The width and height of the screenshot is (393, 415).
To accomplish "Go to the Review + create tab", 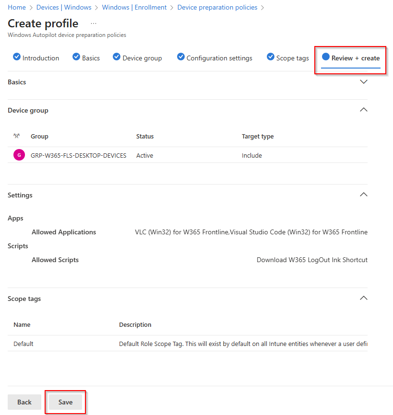I will point(355,58).
